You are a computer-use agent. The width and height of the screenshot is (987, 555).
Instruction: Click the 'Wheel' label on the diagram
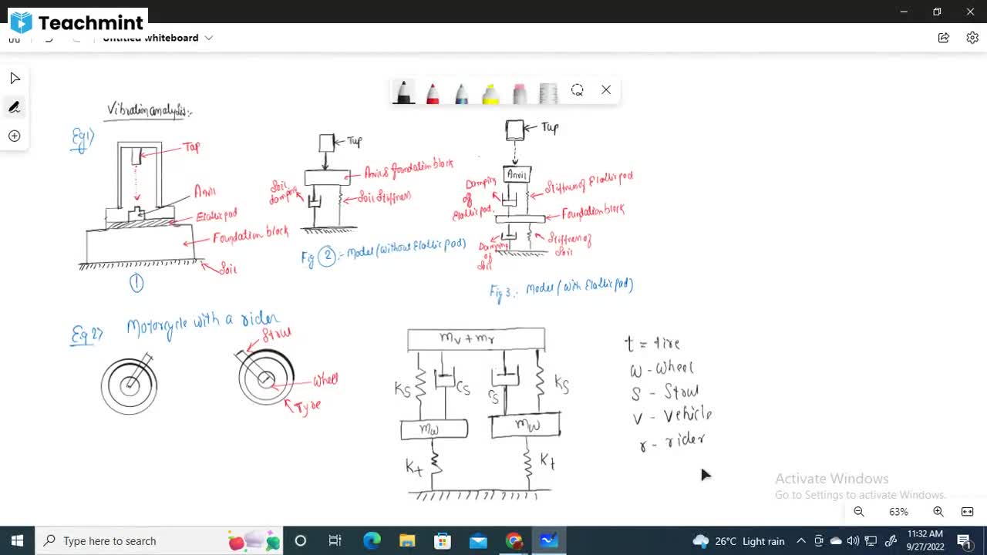pyautogui.click(x=325, y=380)
